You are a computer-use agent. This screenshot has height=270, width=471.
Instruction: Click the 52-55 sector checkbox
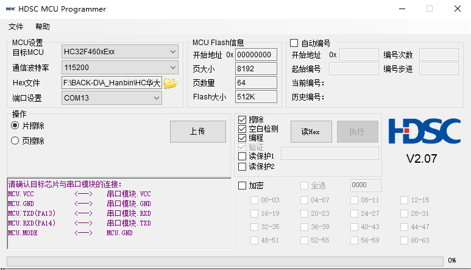pos(304,240)
